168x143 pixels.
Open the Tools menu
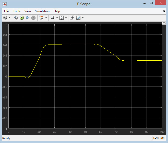pyautogui.click(x=17, y=11)
